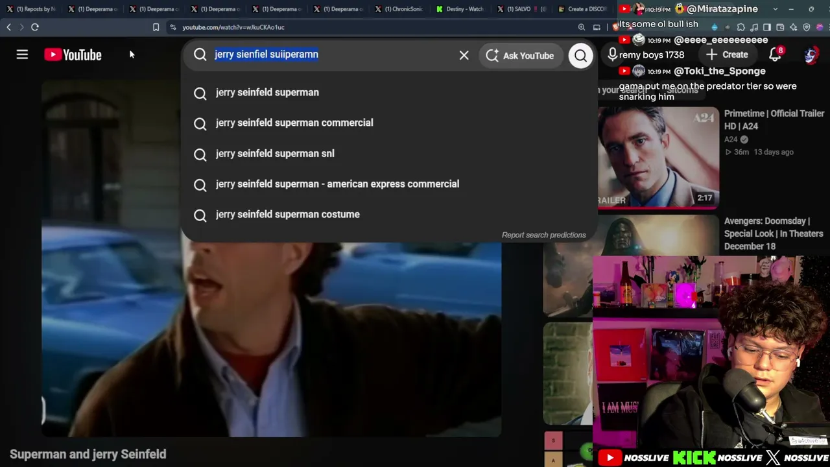Open the browser media control music icon
The height and width of the screenshot is (467, 830).
coord(753,27)
